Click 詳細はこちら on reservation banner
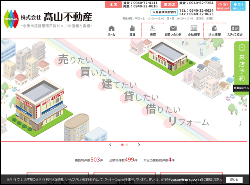This screenshot has width=250, height=185. click(x=241, y=88)
